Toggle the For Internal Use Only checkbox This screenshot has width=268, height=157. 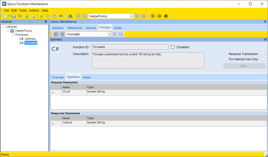pos(263,59)
